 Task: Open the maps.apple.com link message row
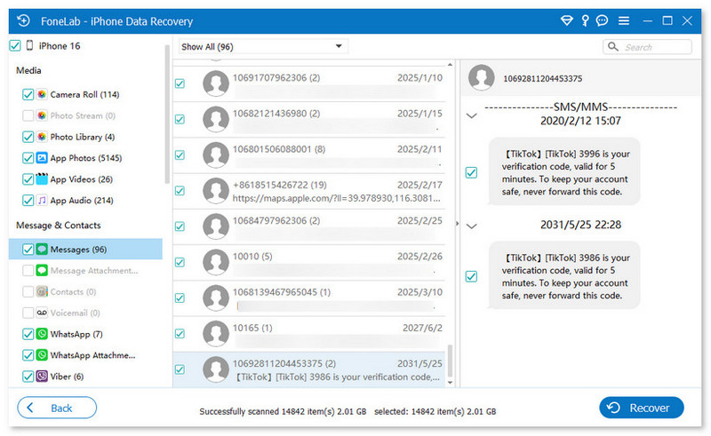click(308, 191)
